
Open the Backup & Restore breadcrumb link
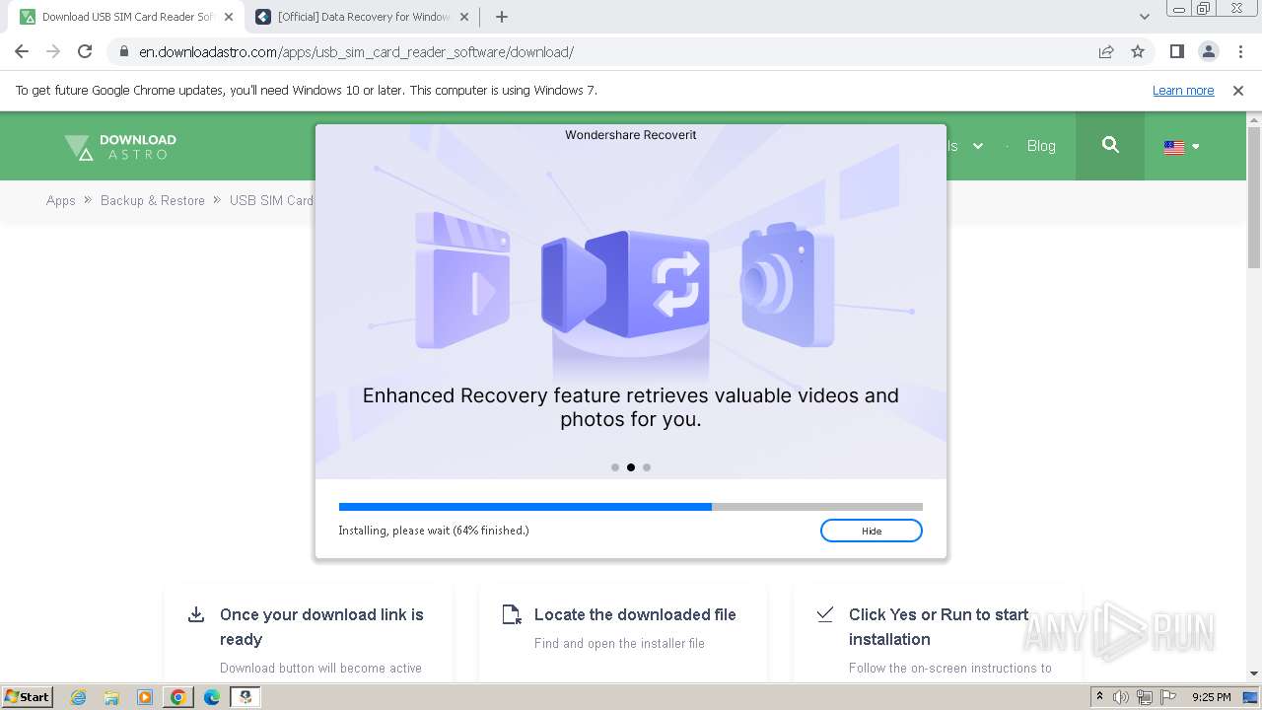[153, 200]
